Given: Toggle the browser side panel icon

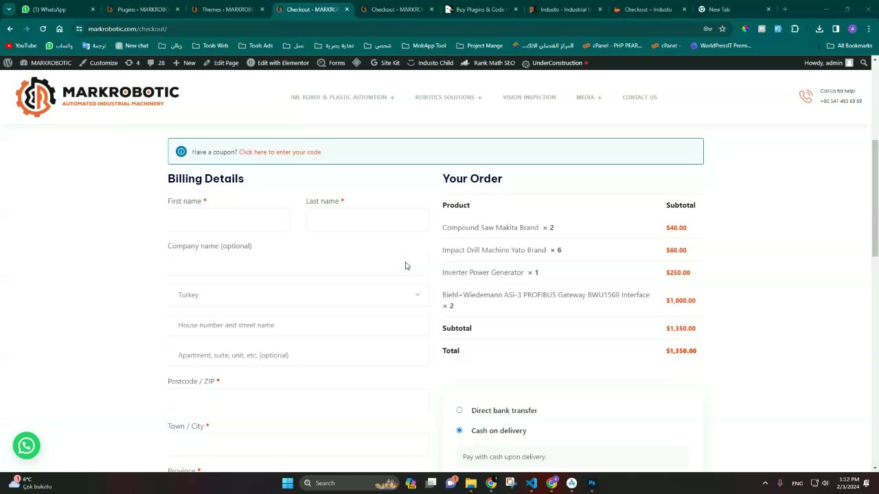Looking at the screenshot, I should [836, 29].
